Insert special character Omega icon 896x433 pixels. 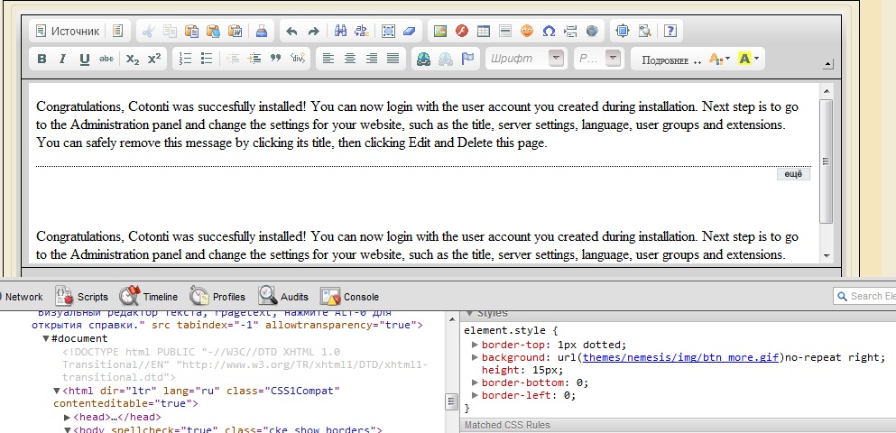[x=549, y=31]
